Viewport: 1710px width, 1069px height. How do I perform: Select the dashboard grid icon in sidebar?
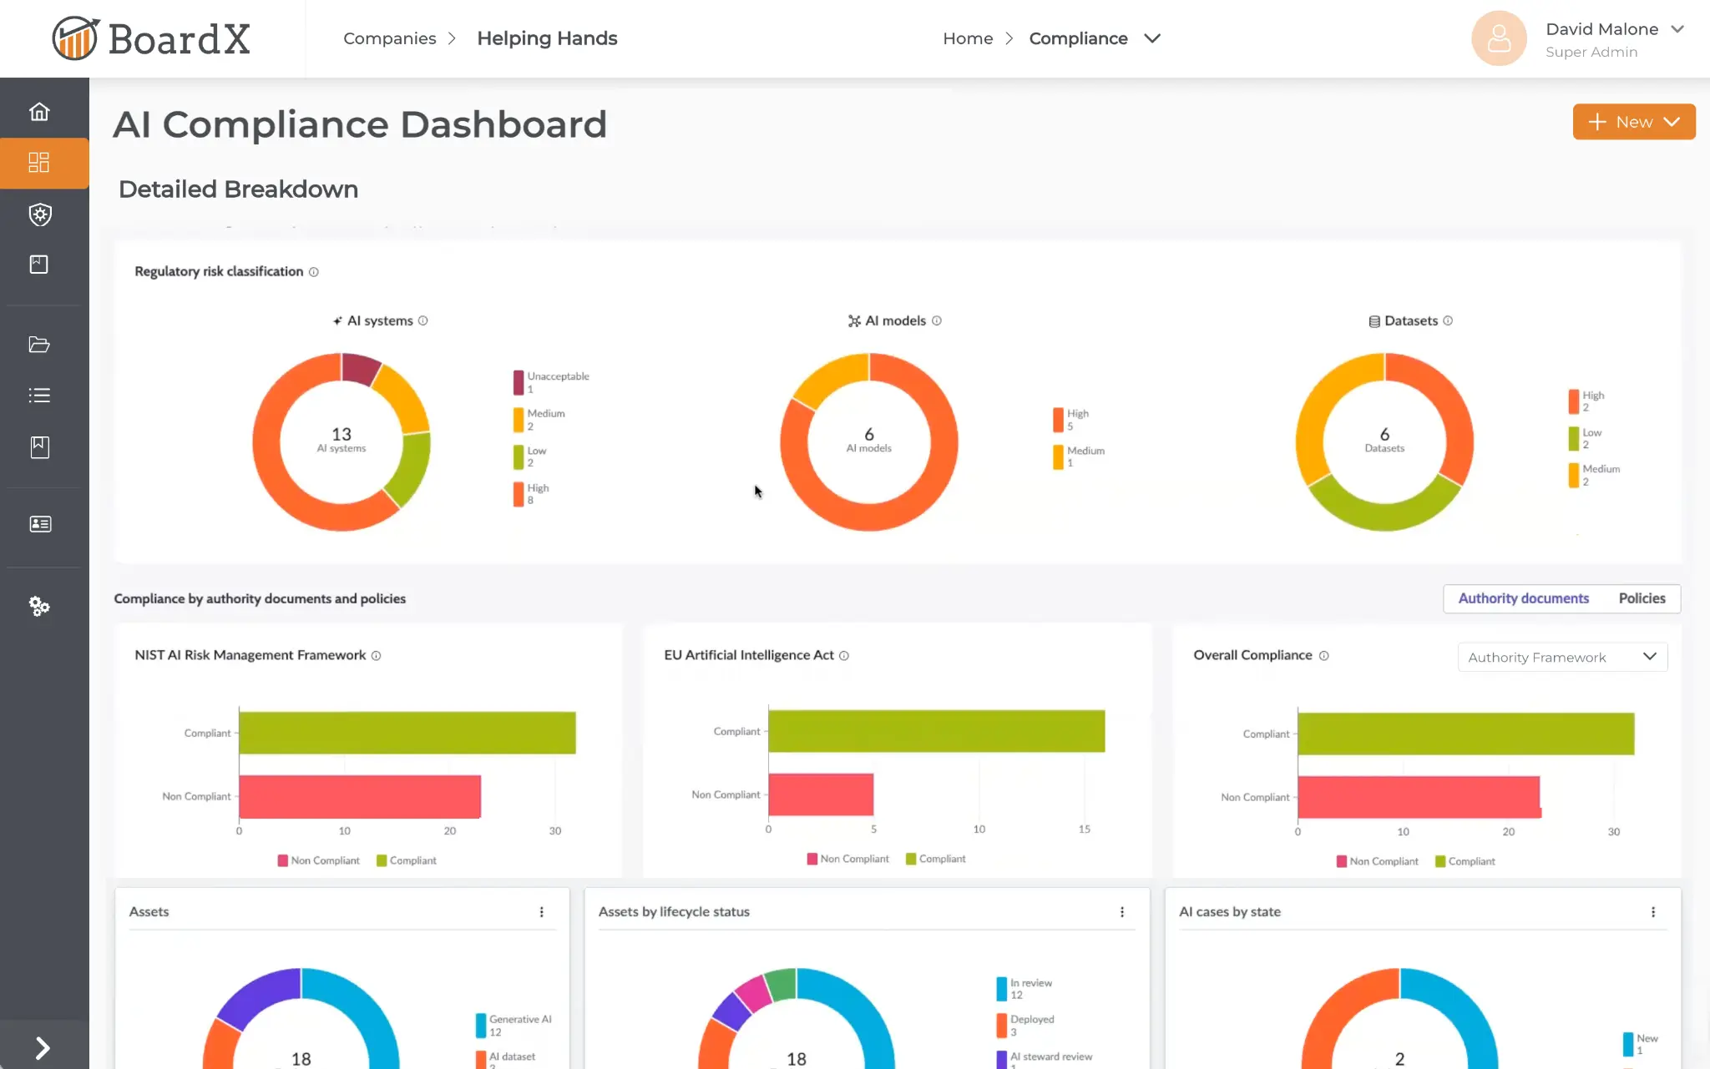click(40, 163)
